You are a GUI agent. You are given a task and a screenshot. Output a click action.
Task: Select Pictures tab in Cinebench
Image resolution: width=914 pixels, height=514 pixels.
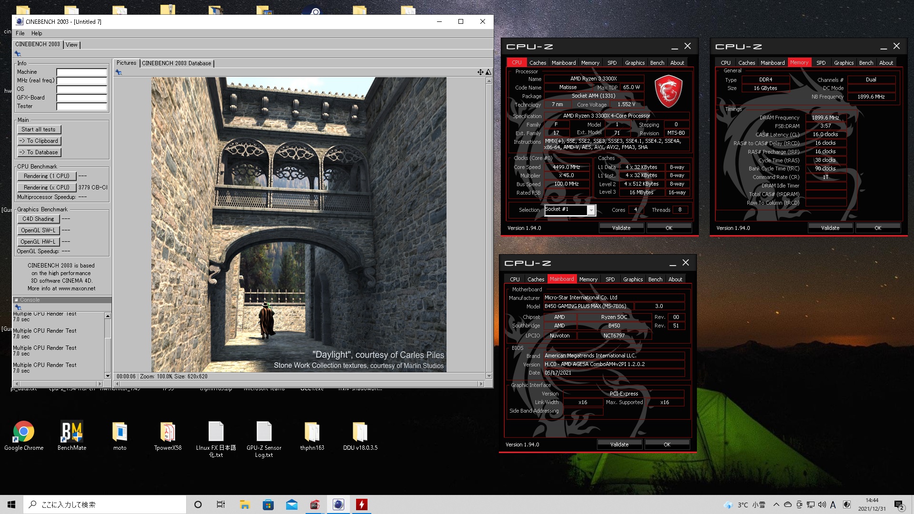pyautogui.click(x=126, y=63)
